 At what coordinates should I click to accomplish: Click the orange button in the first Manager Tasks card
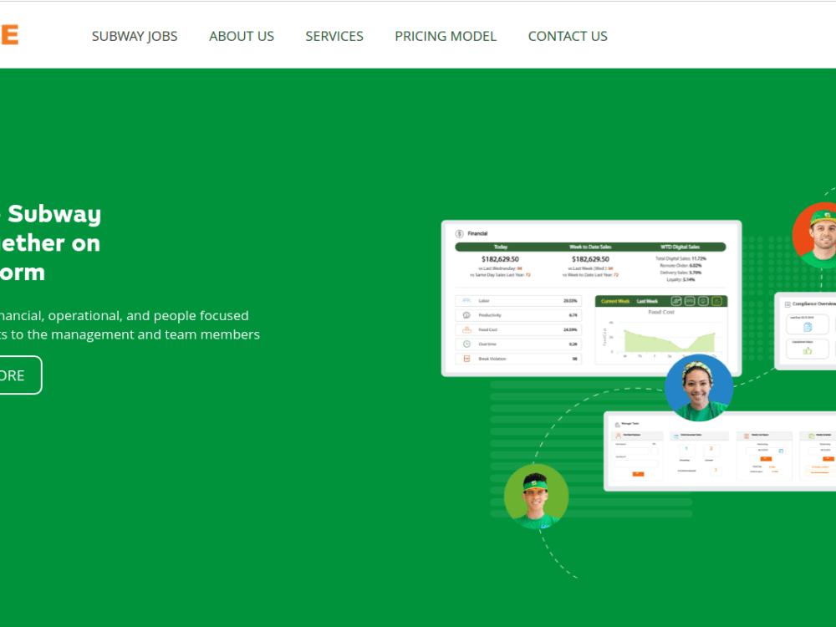coord(638,474)
